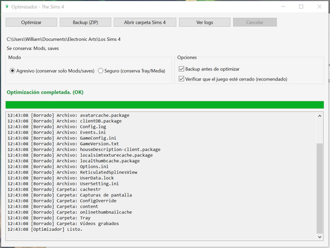Click the greyed Cancelar button
Screen dimensions: 330x248
255,22
